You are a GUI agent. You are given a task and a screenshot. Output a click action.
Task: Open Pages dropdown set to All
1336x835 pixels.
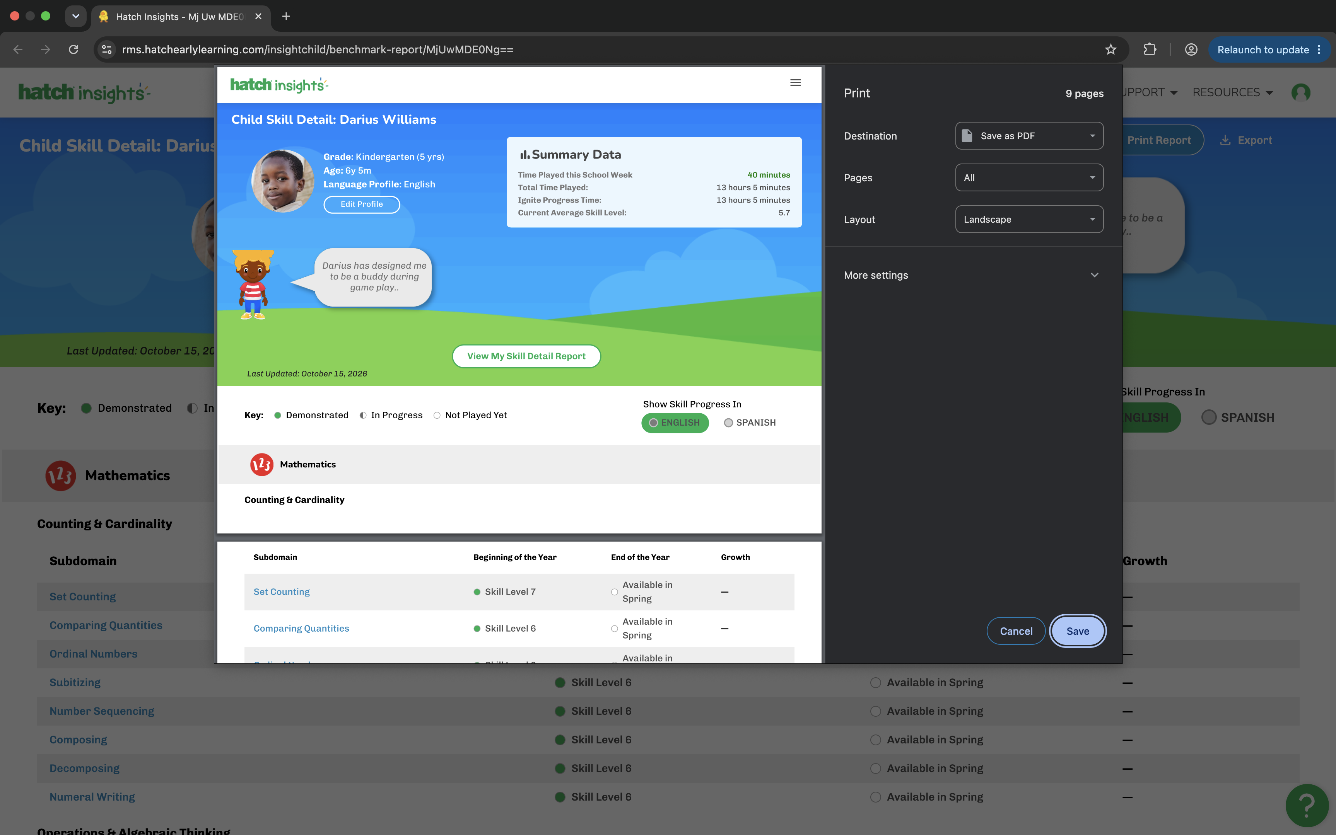point(1029,178)
